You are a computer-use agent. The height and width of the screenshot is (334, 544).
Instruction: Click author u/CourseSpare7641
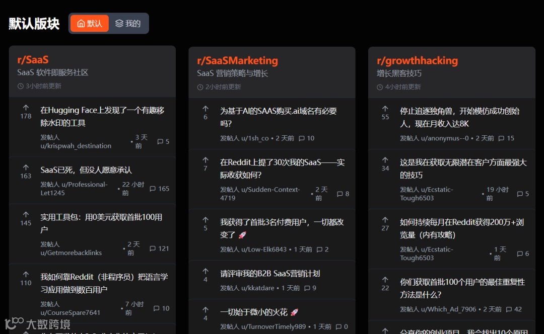[x=70, y=312]
